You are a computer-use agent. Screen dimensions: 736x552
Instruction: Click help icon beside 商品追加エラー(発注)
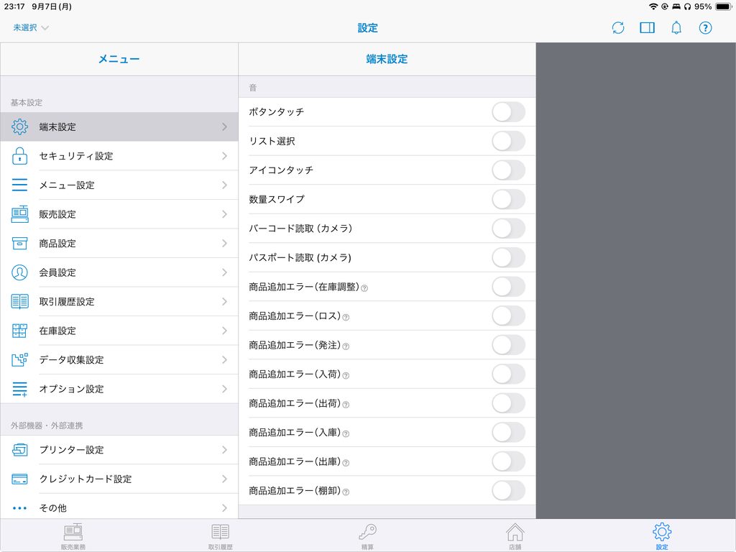(346, 346)
